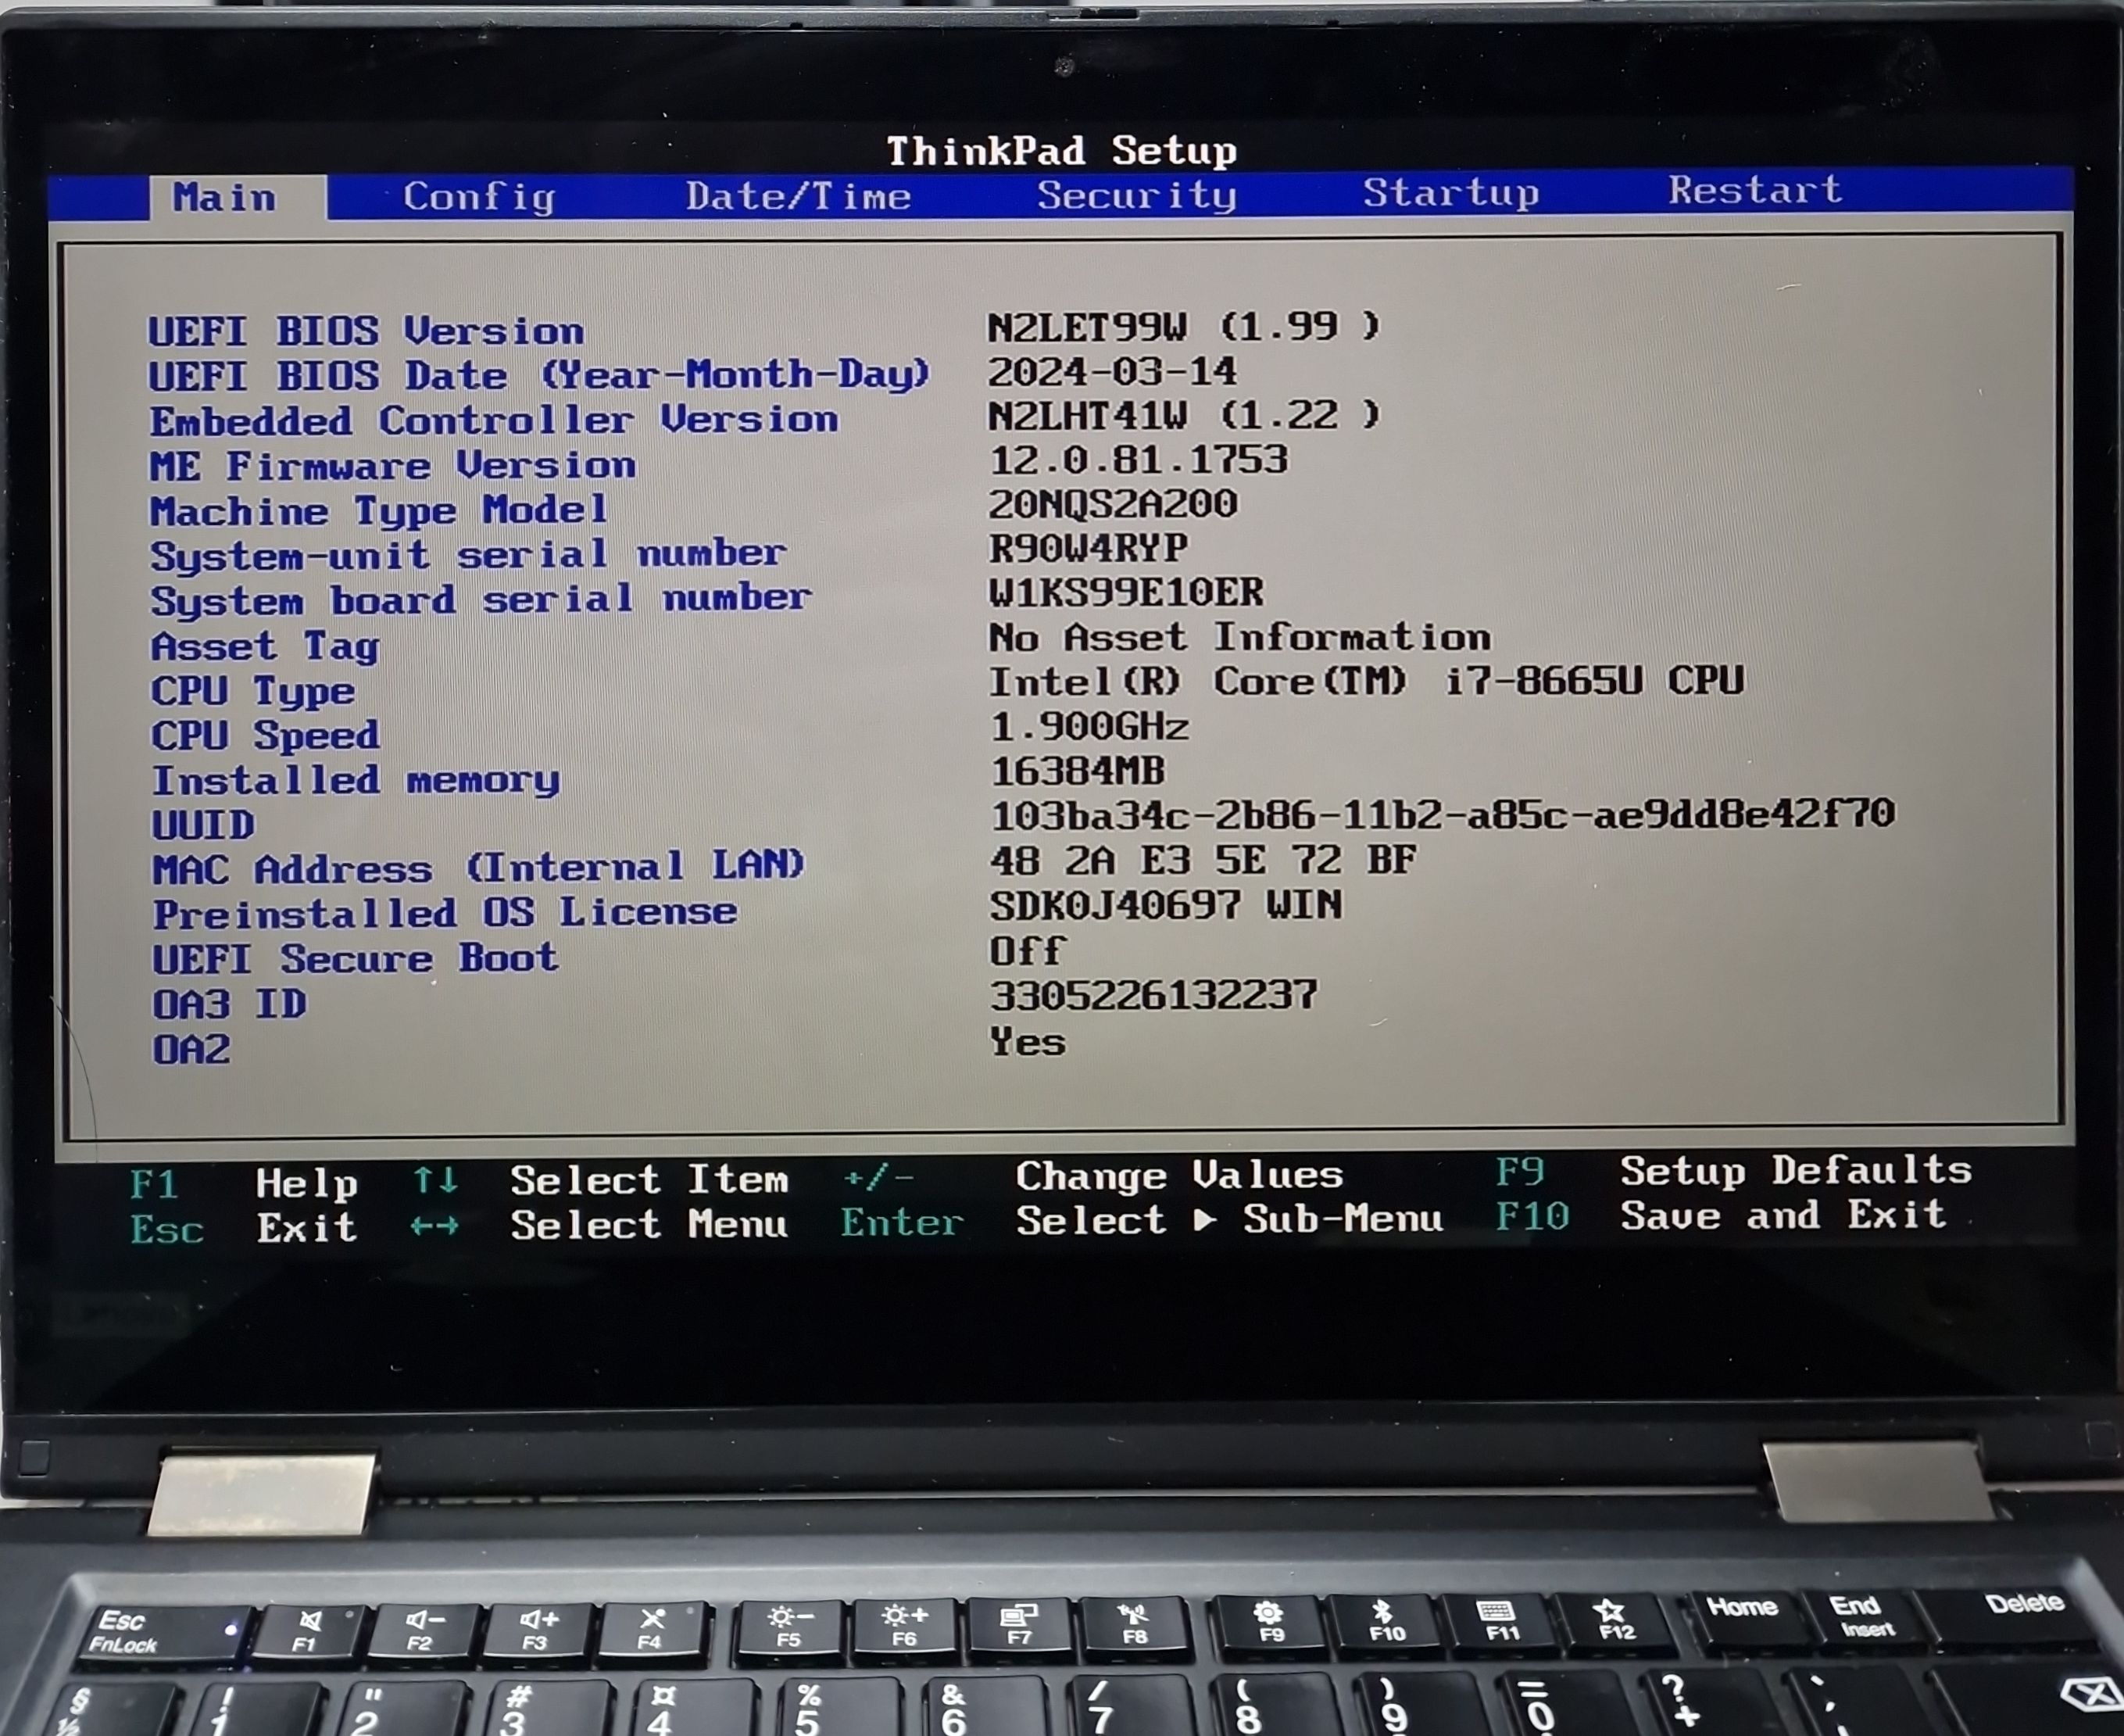Click the 1.900GHz speed value
This screenshot has width=2124, height=1736.
(1089, 727)
